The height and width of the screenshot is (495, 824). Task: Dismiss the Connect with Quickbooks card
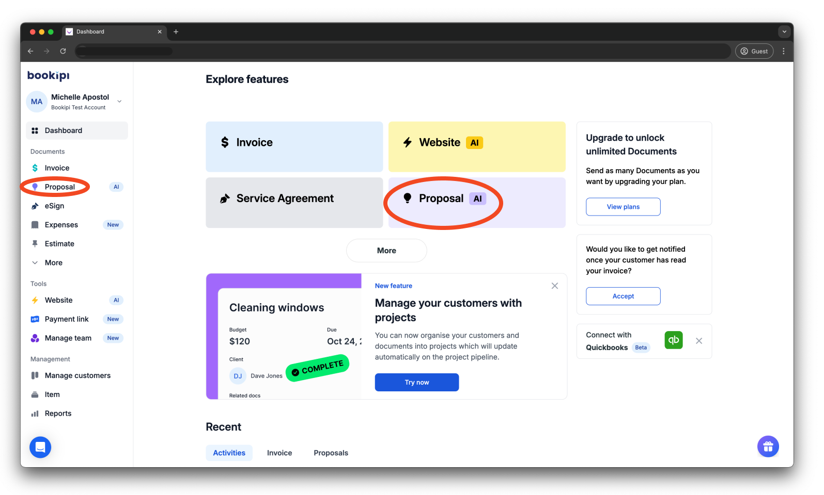pyautogui.click(x=699, y=341)
